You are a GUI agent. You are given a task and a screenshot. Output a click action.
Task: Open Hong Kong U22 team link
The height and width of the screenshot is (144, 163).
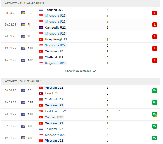pyautogui.click(x=56, y=39)
